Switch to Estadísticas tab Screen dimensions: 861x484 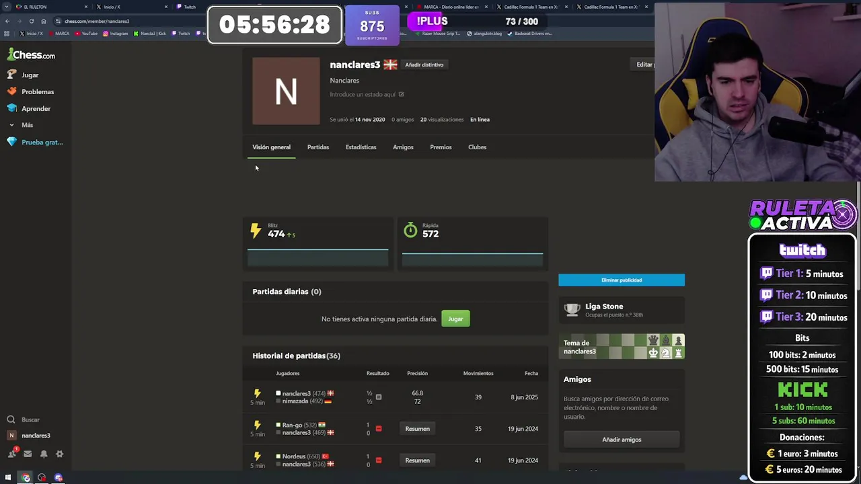[x=361, y=147]
